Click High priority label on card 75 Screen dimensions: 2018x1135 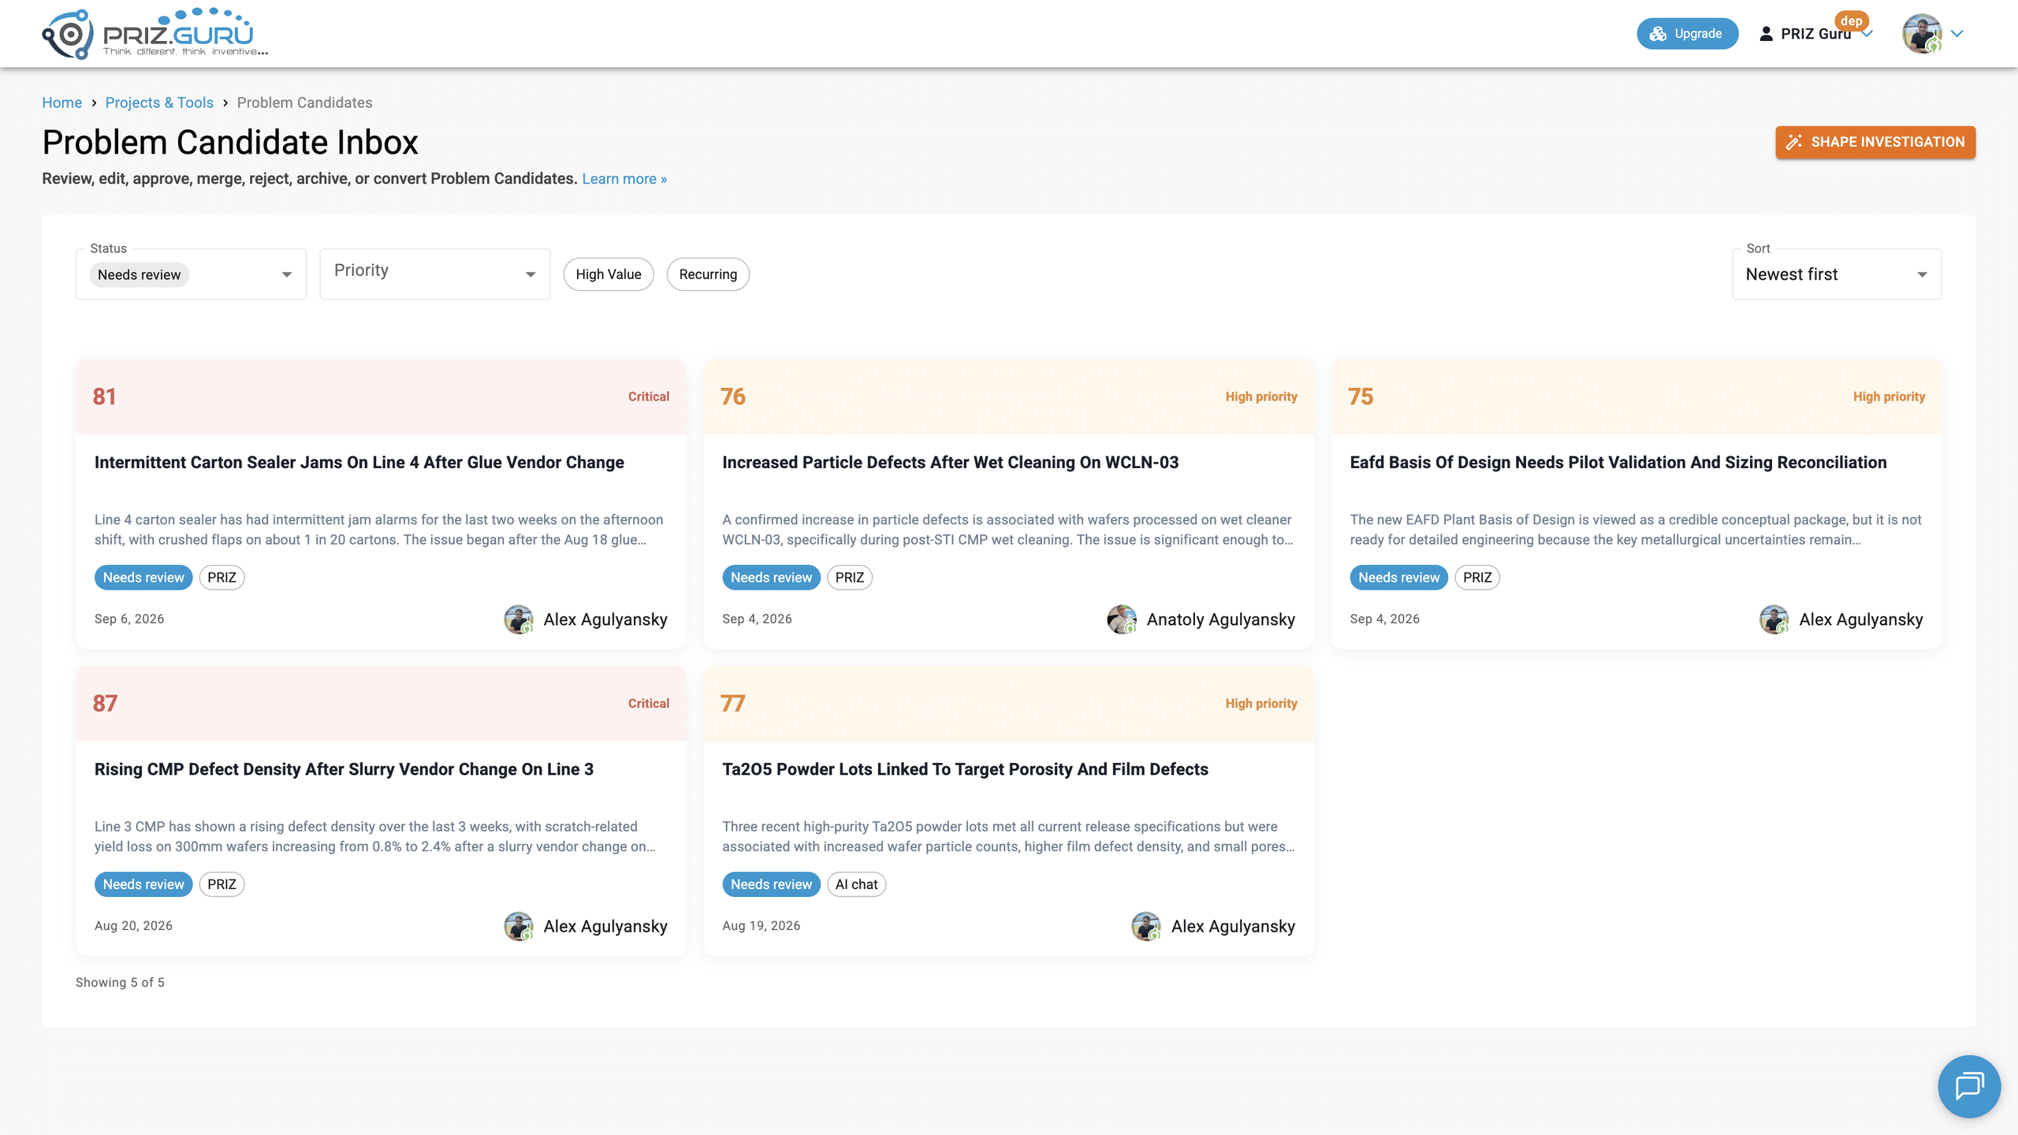(1889, 396)
